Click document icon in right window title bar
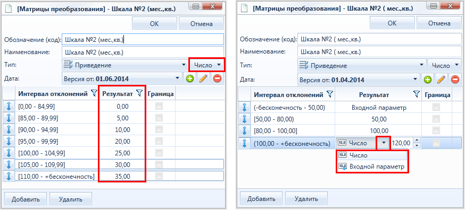 point(244,8)
